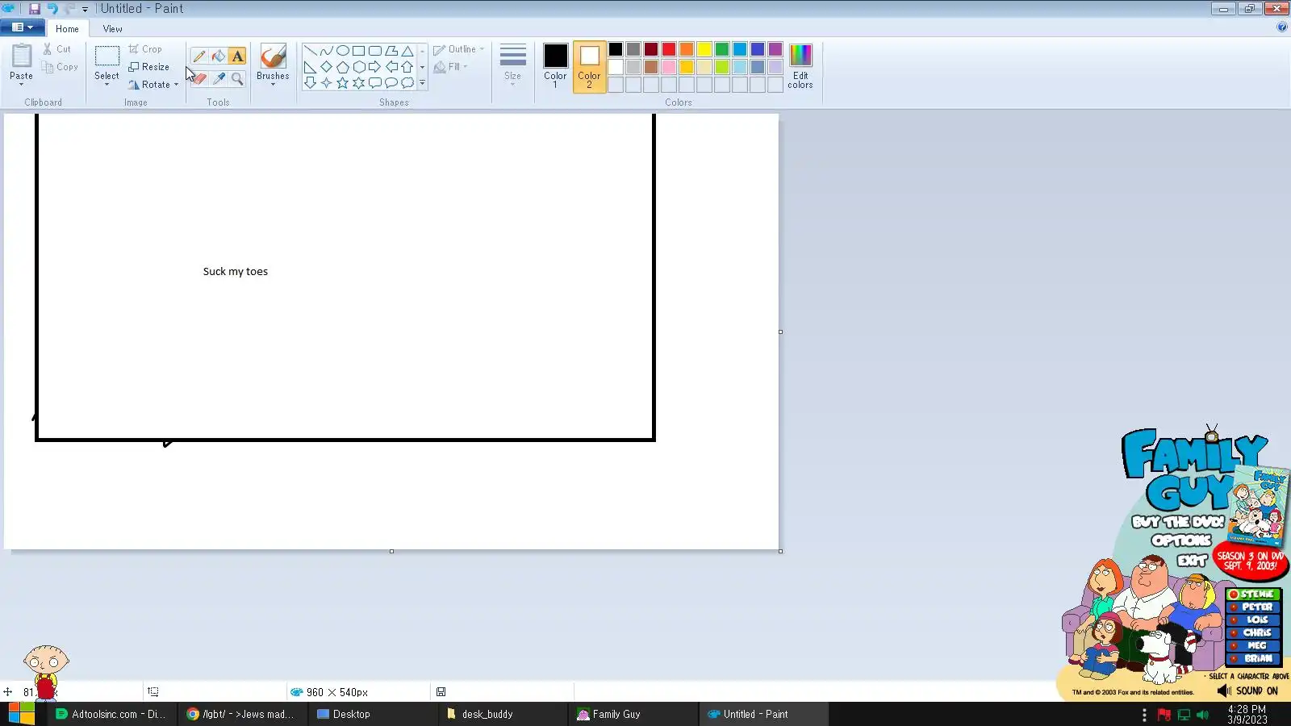This screenshot has width=1291, height=726.
Task: Switch to Adtoolsinc.com taskbar window
Action: (x=112, y=715)
